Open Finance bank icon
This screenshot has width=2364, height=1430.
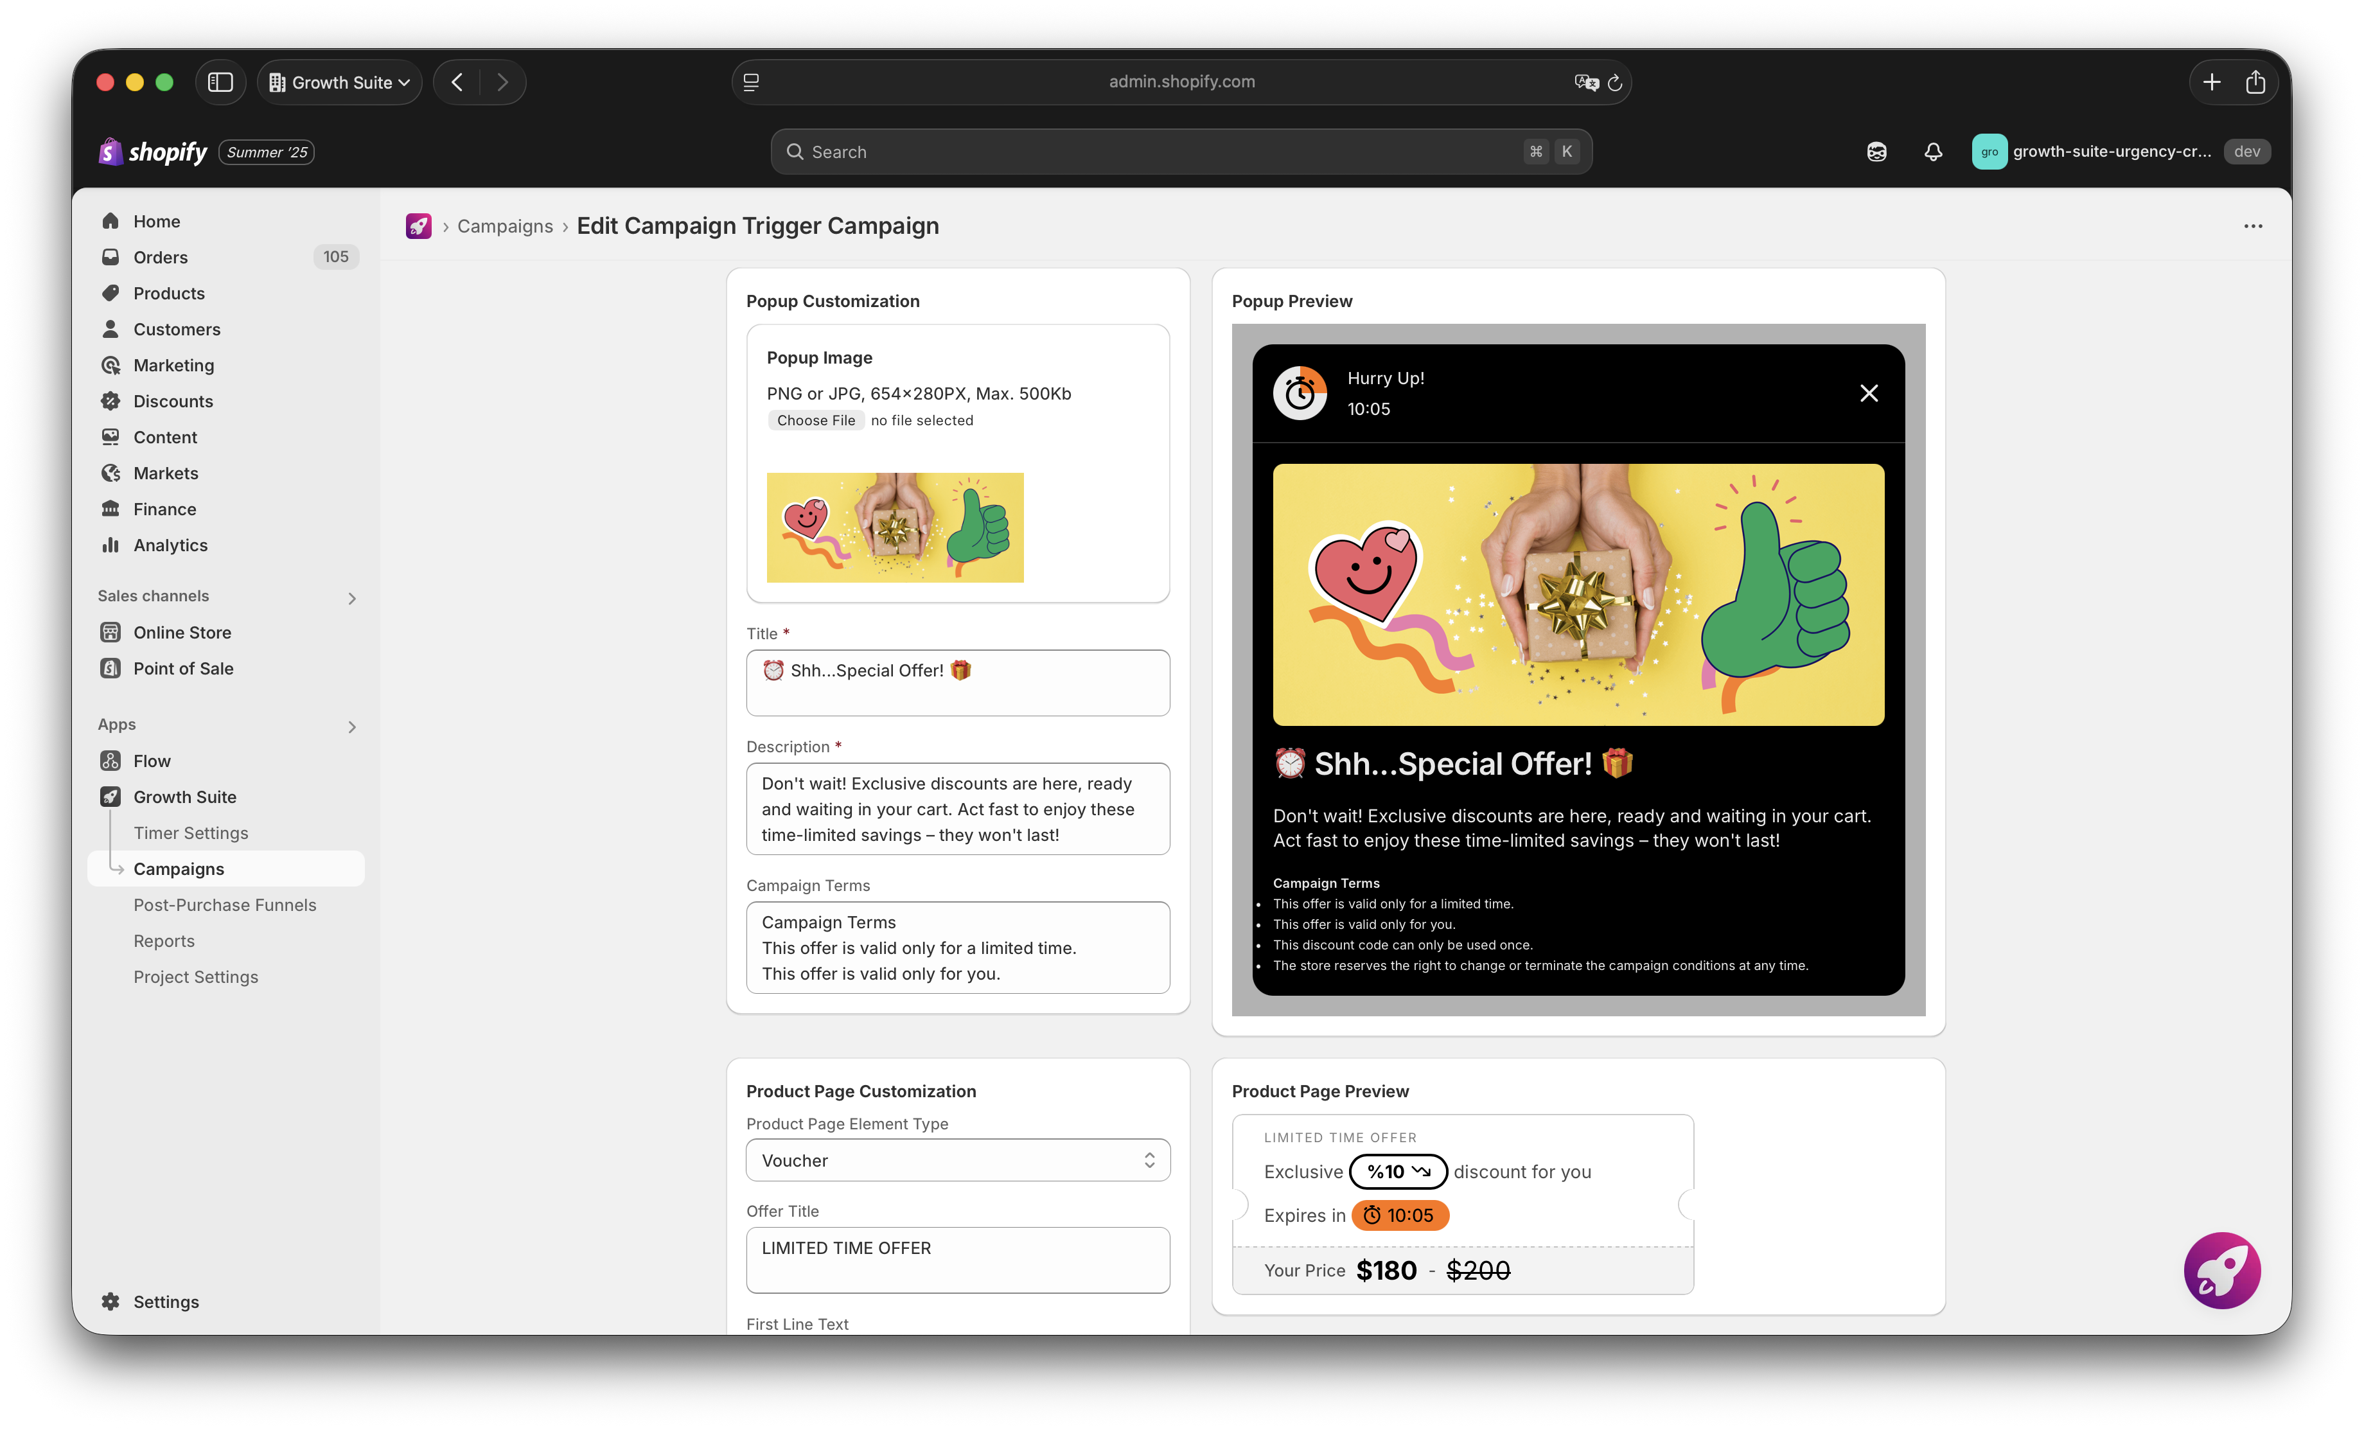pos(110,509)
